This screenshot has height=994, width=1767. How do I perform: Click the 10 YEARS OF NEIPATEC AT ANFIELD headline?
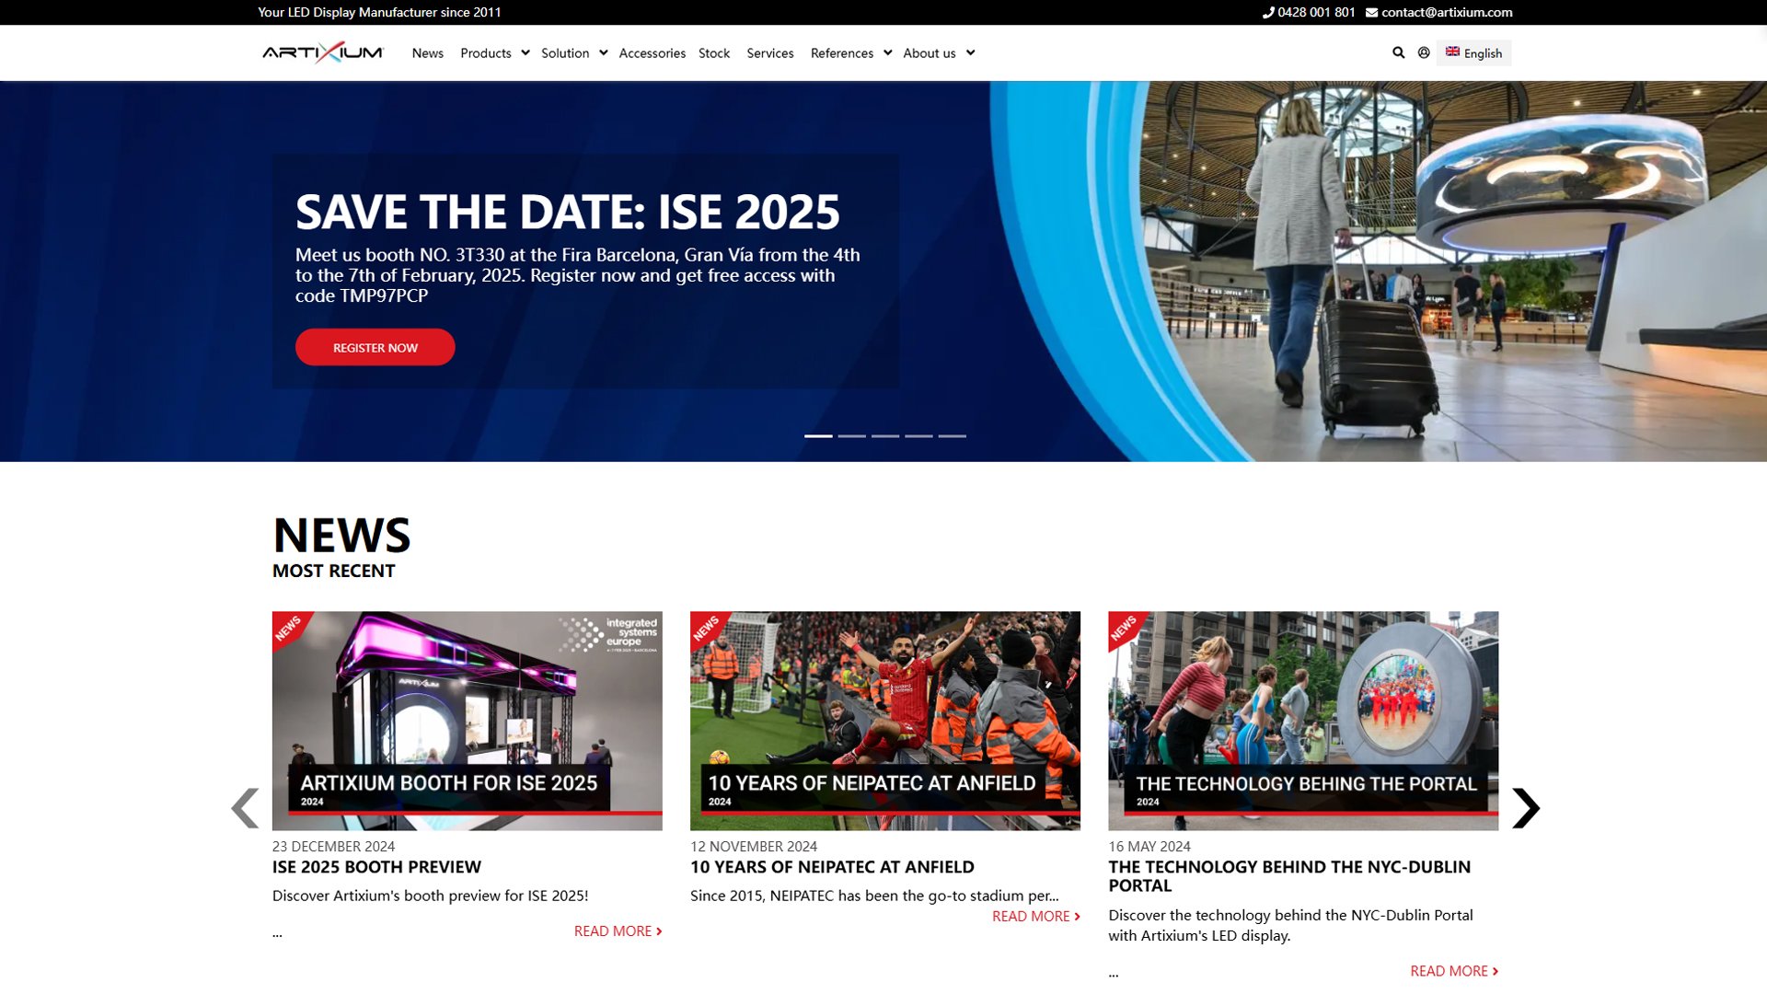832,867
